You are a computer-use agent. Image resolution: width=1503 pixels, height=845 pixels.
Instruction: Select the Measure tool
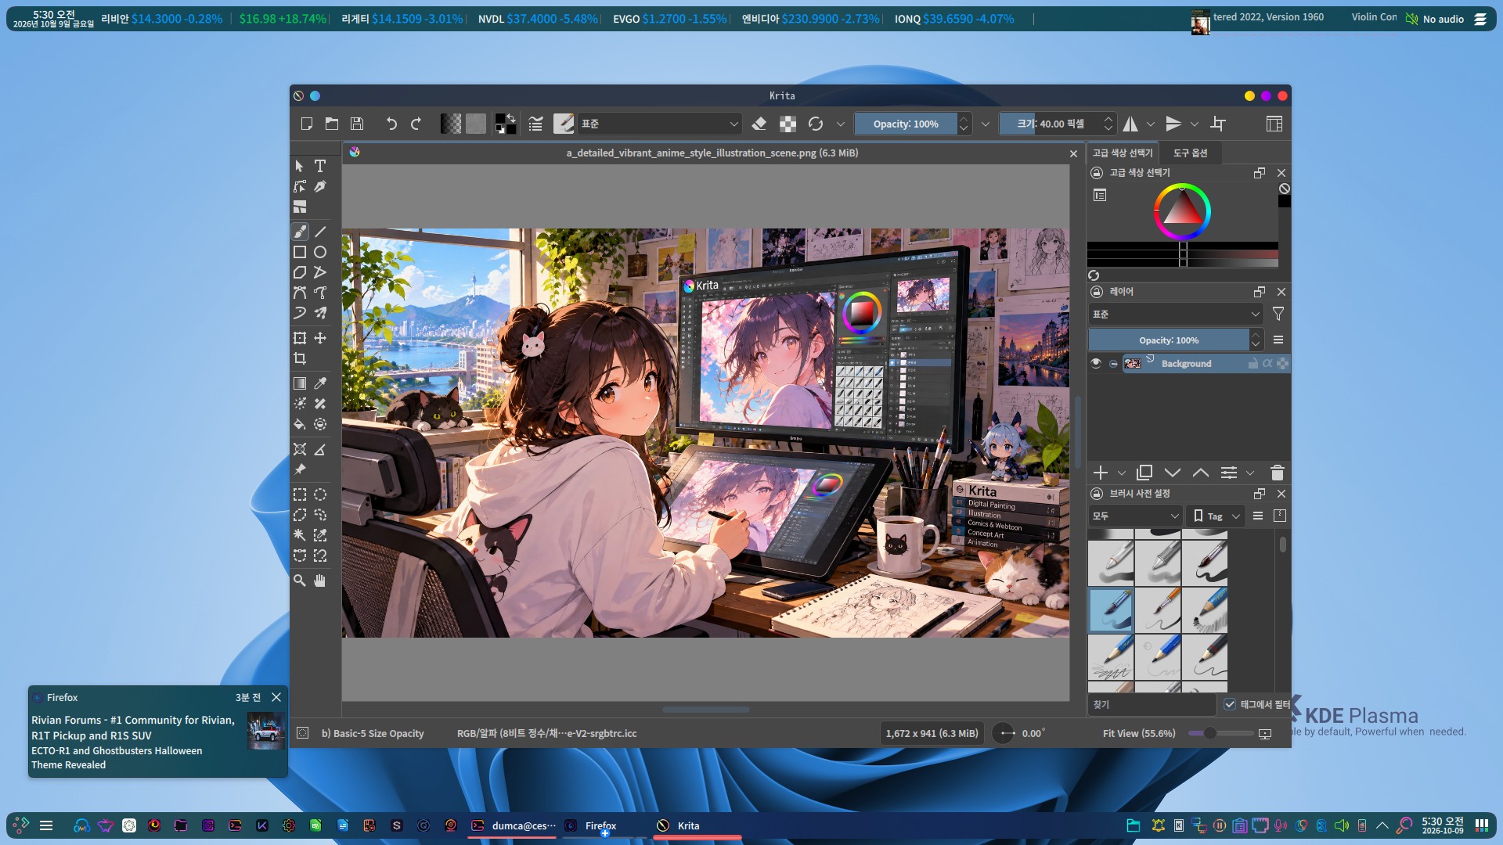tap(320, 449)
